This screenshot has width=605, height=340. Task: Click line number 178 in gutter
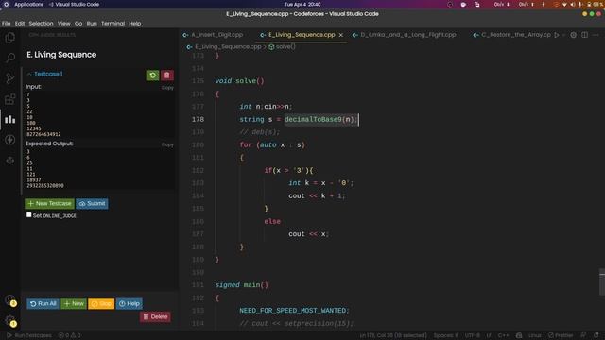click(x=198, y=120)
